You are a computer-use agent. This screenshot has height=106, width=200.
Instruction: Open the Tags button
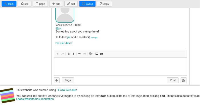[x=68, y=80]
